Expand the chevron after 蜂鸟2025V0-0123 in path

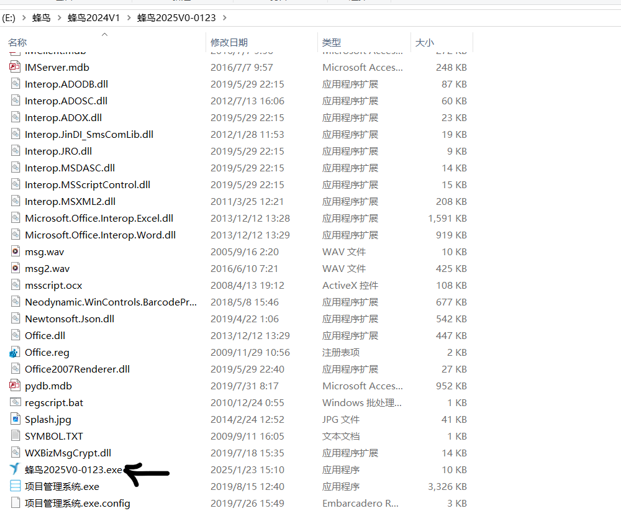[x=224, y=18]
